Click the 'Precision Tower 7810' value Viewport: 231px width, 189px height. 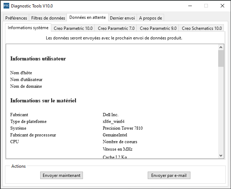point(122,128)
